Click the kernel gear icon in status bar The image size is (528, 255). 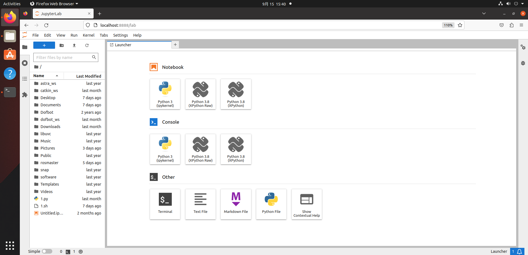coord(81,252)
